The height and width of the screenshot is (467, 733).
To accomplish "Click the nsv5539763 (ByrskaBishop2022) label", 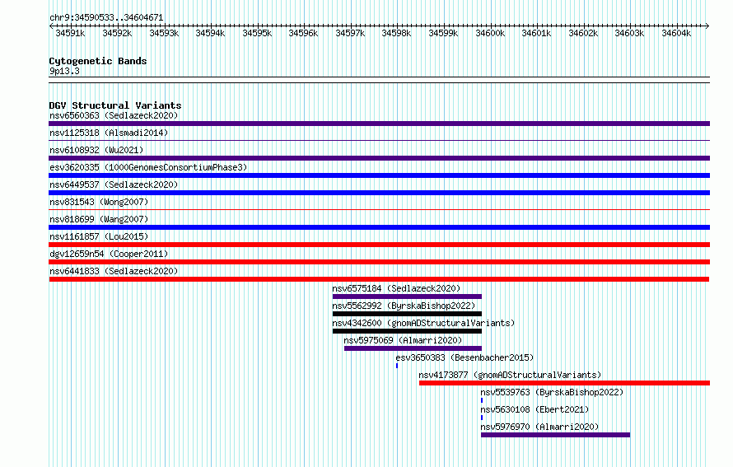I will coord(552,392).
